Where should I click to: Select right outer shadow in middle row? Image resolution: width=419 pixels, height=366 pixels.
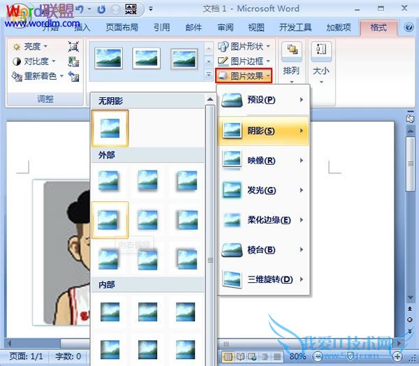(x=186, y=220)
